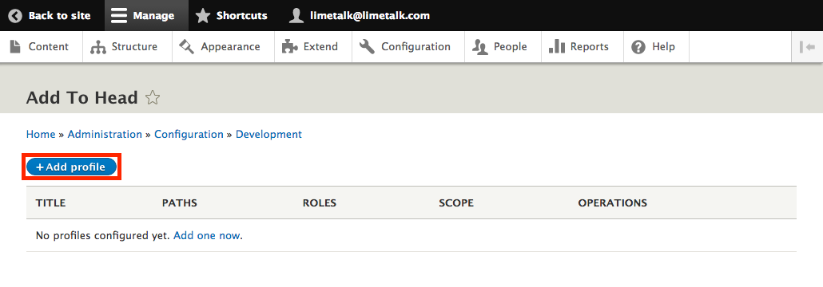Click the Reports bar chart icon
The height and width of the screenshot is (287, 823).
coord(556,46)
